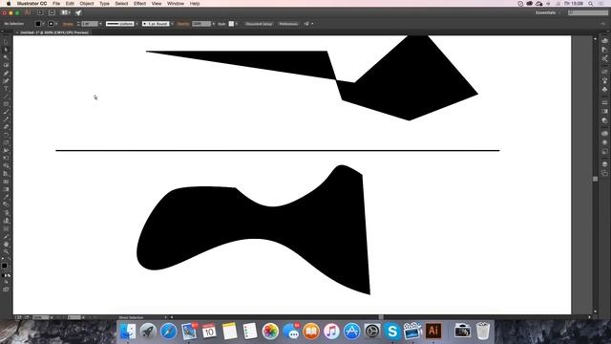
Task: Open the Edit menu
Action: (70, 4)
